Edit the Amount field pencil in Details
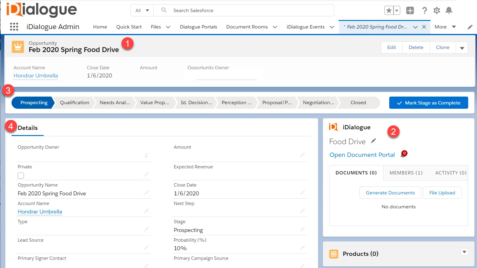The width and height of the screenshot is (477, 268). 302,155
